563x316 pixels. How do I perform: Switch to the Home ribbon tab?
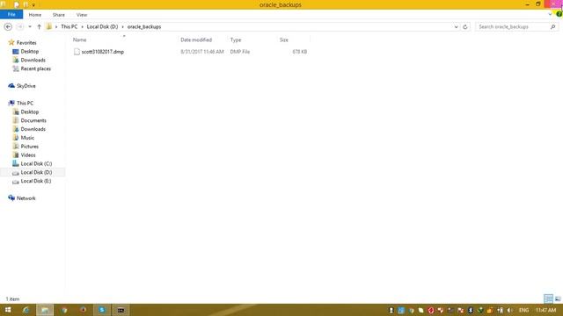35,15
